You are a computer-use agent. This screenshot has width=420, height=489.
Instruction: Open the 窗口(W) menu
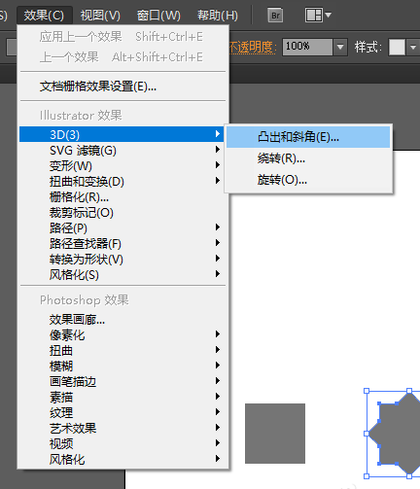(x=158, y=16)
